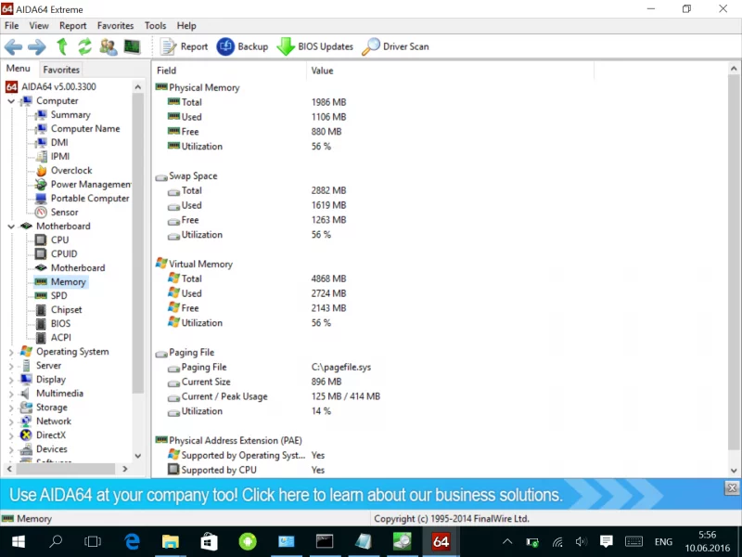Image resolution: width=742 pixels, height=557 pixels.
Task: Start Driver Scan from toolbar
Action: coord(396,46)
